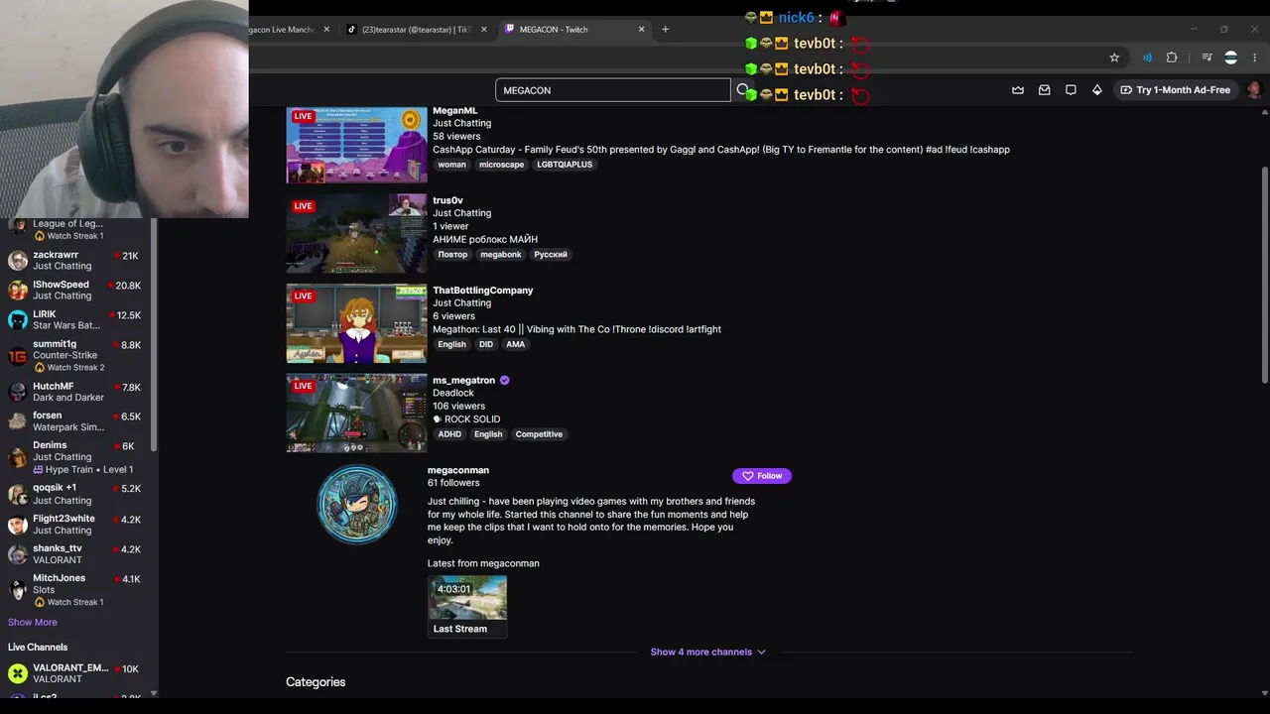
Task: Close the TikTok tearastar tab
Action: [x=484, y=30]
